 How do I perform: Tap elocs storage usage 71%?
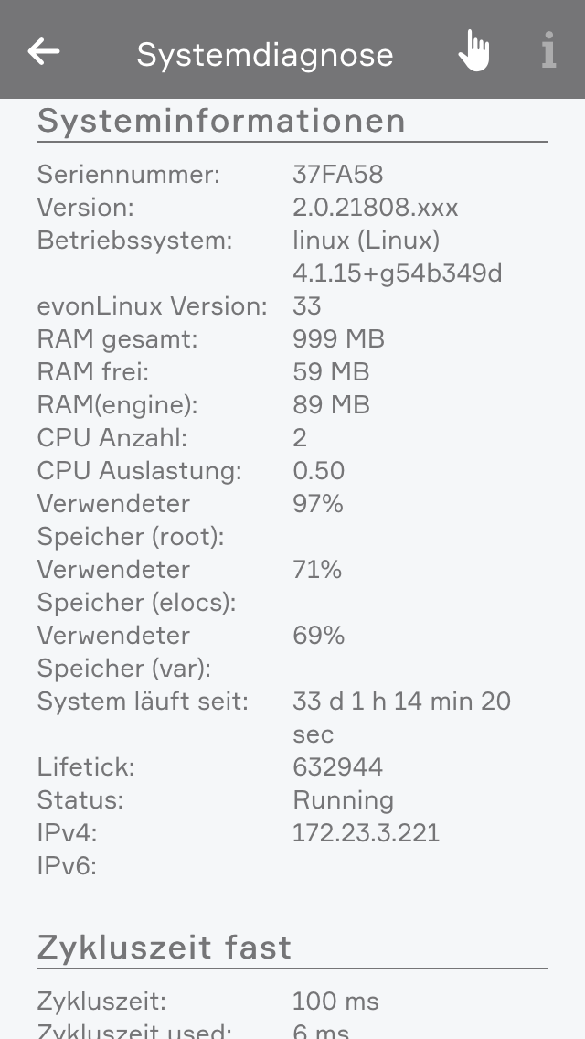[x=316, y=570]
